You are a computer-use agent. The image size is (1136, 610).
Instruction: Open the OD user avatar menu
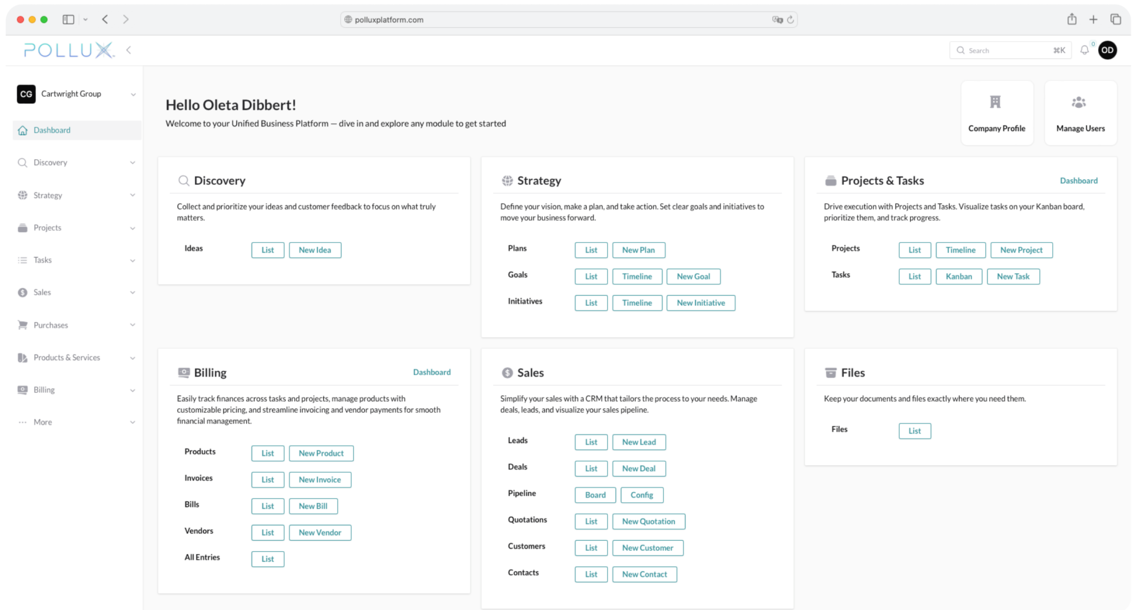[x=1107, y=50]
